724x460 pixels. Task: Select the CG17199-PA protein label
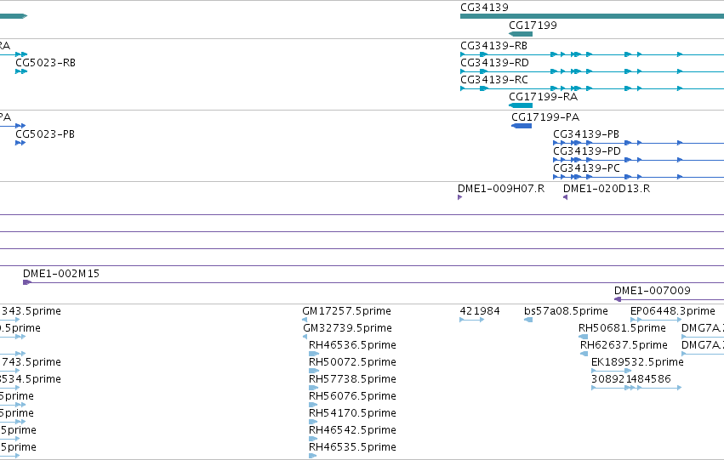[x=545, y=117]
